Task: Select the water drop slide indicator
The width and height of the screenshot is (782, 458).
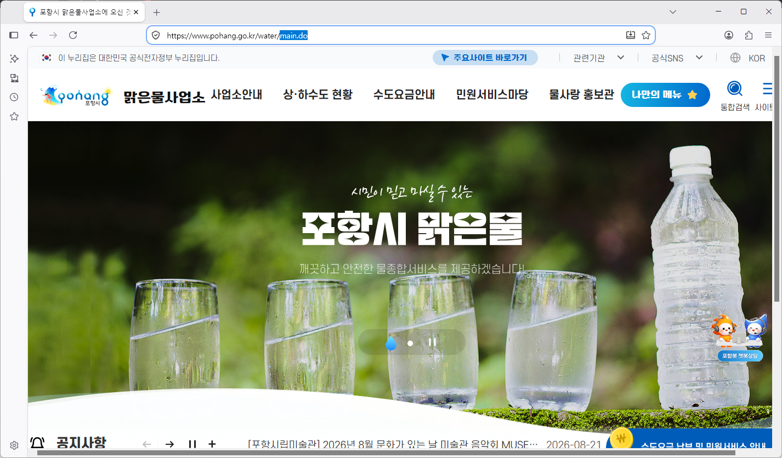Action: [391, 343]
